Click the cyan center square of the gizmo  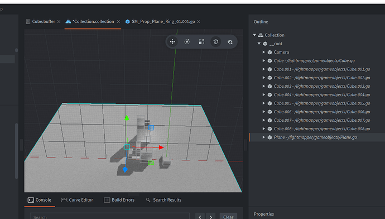[127, 147]
